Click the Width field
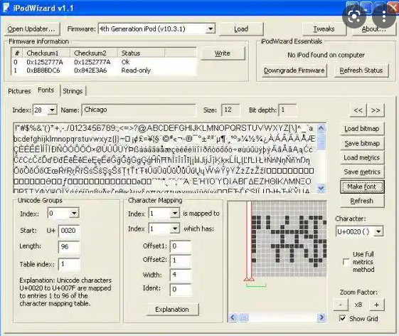The height and width of the screenshot is (336, 399). click(181, 275)
